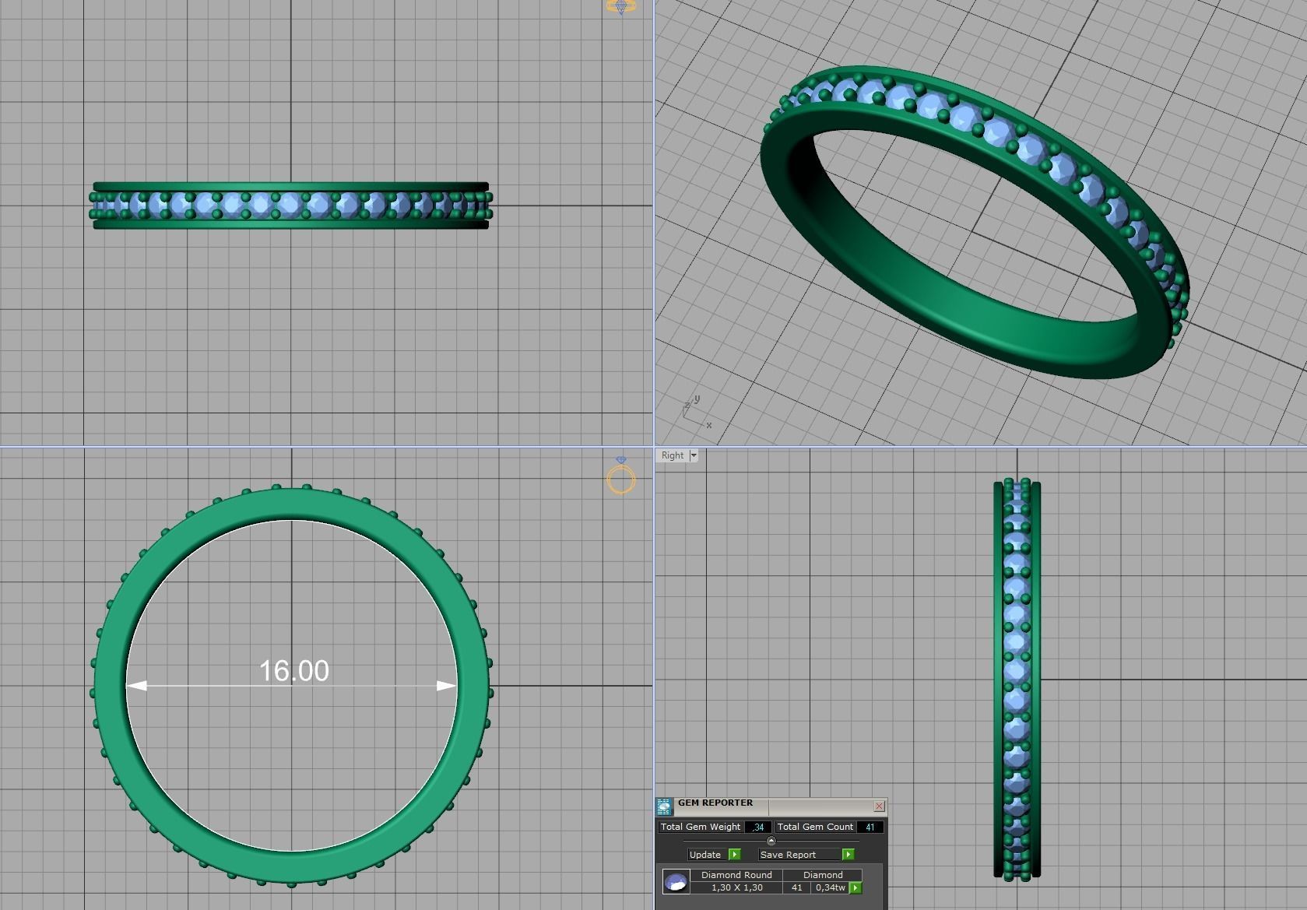Close the Gem Reporter panel
The height and width of the screenshot is (910, 1307).
coord(879,806)
